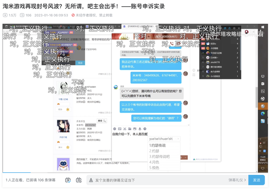In the video, click the taskbar Office icon
The width and height of the screenshot is (271, 190).
(x=263, y=84)
